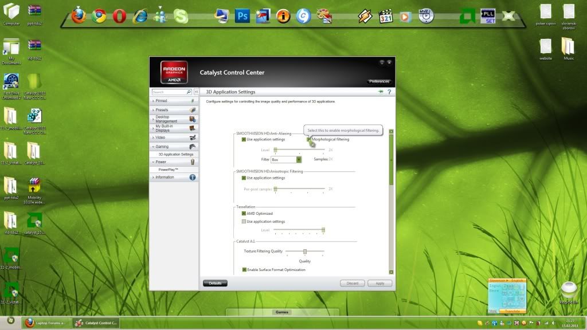Click the Defaults button

point(215,284)
